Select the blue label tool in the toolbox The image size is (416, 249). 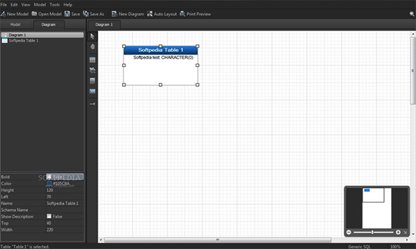click(x=92, y=91)
